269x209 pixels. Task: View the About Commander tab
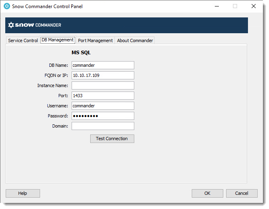pyautogui.click(x=135, y=41)
